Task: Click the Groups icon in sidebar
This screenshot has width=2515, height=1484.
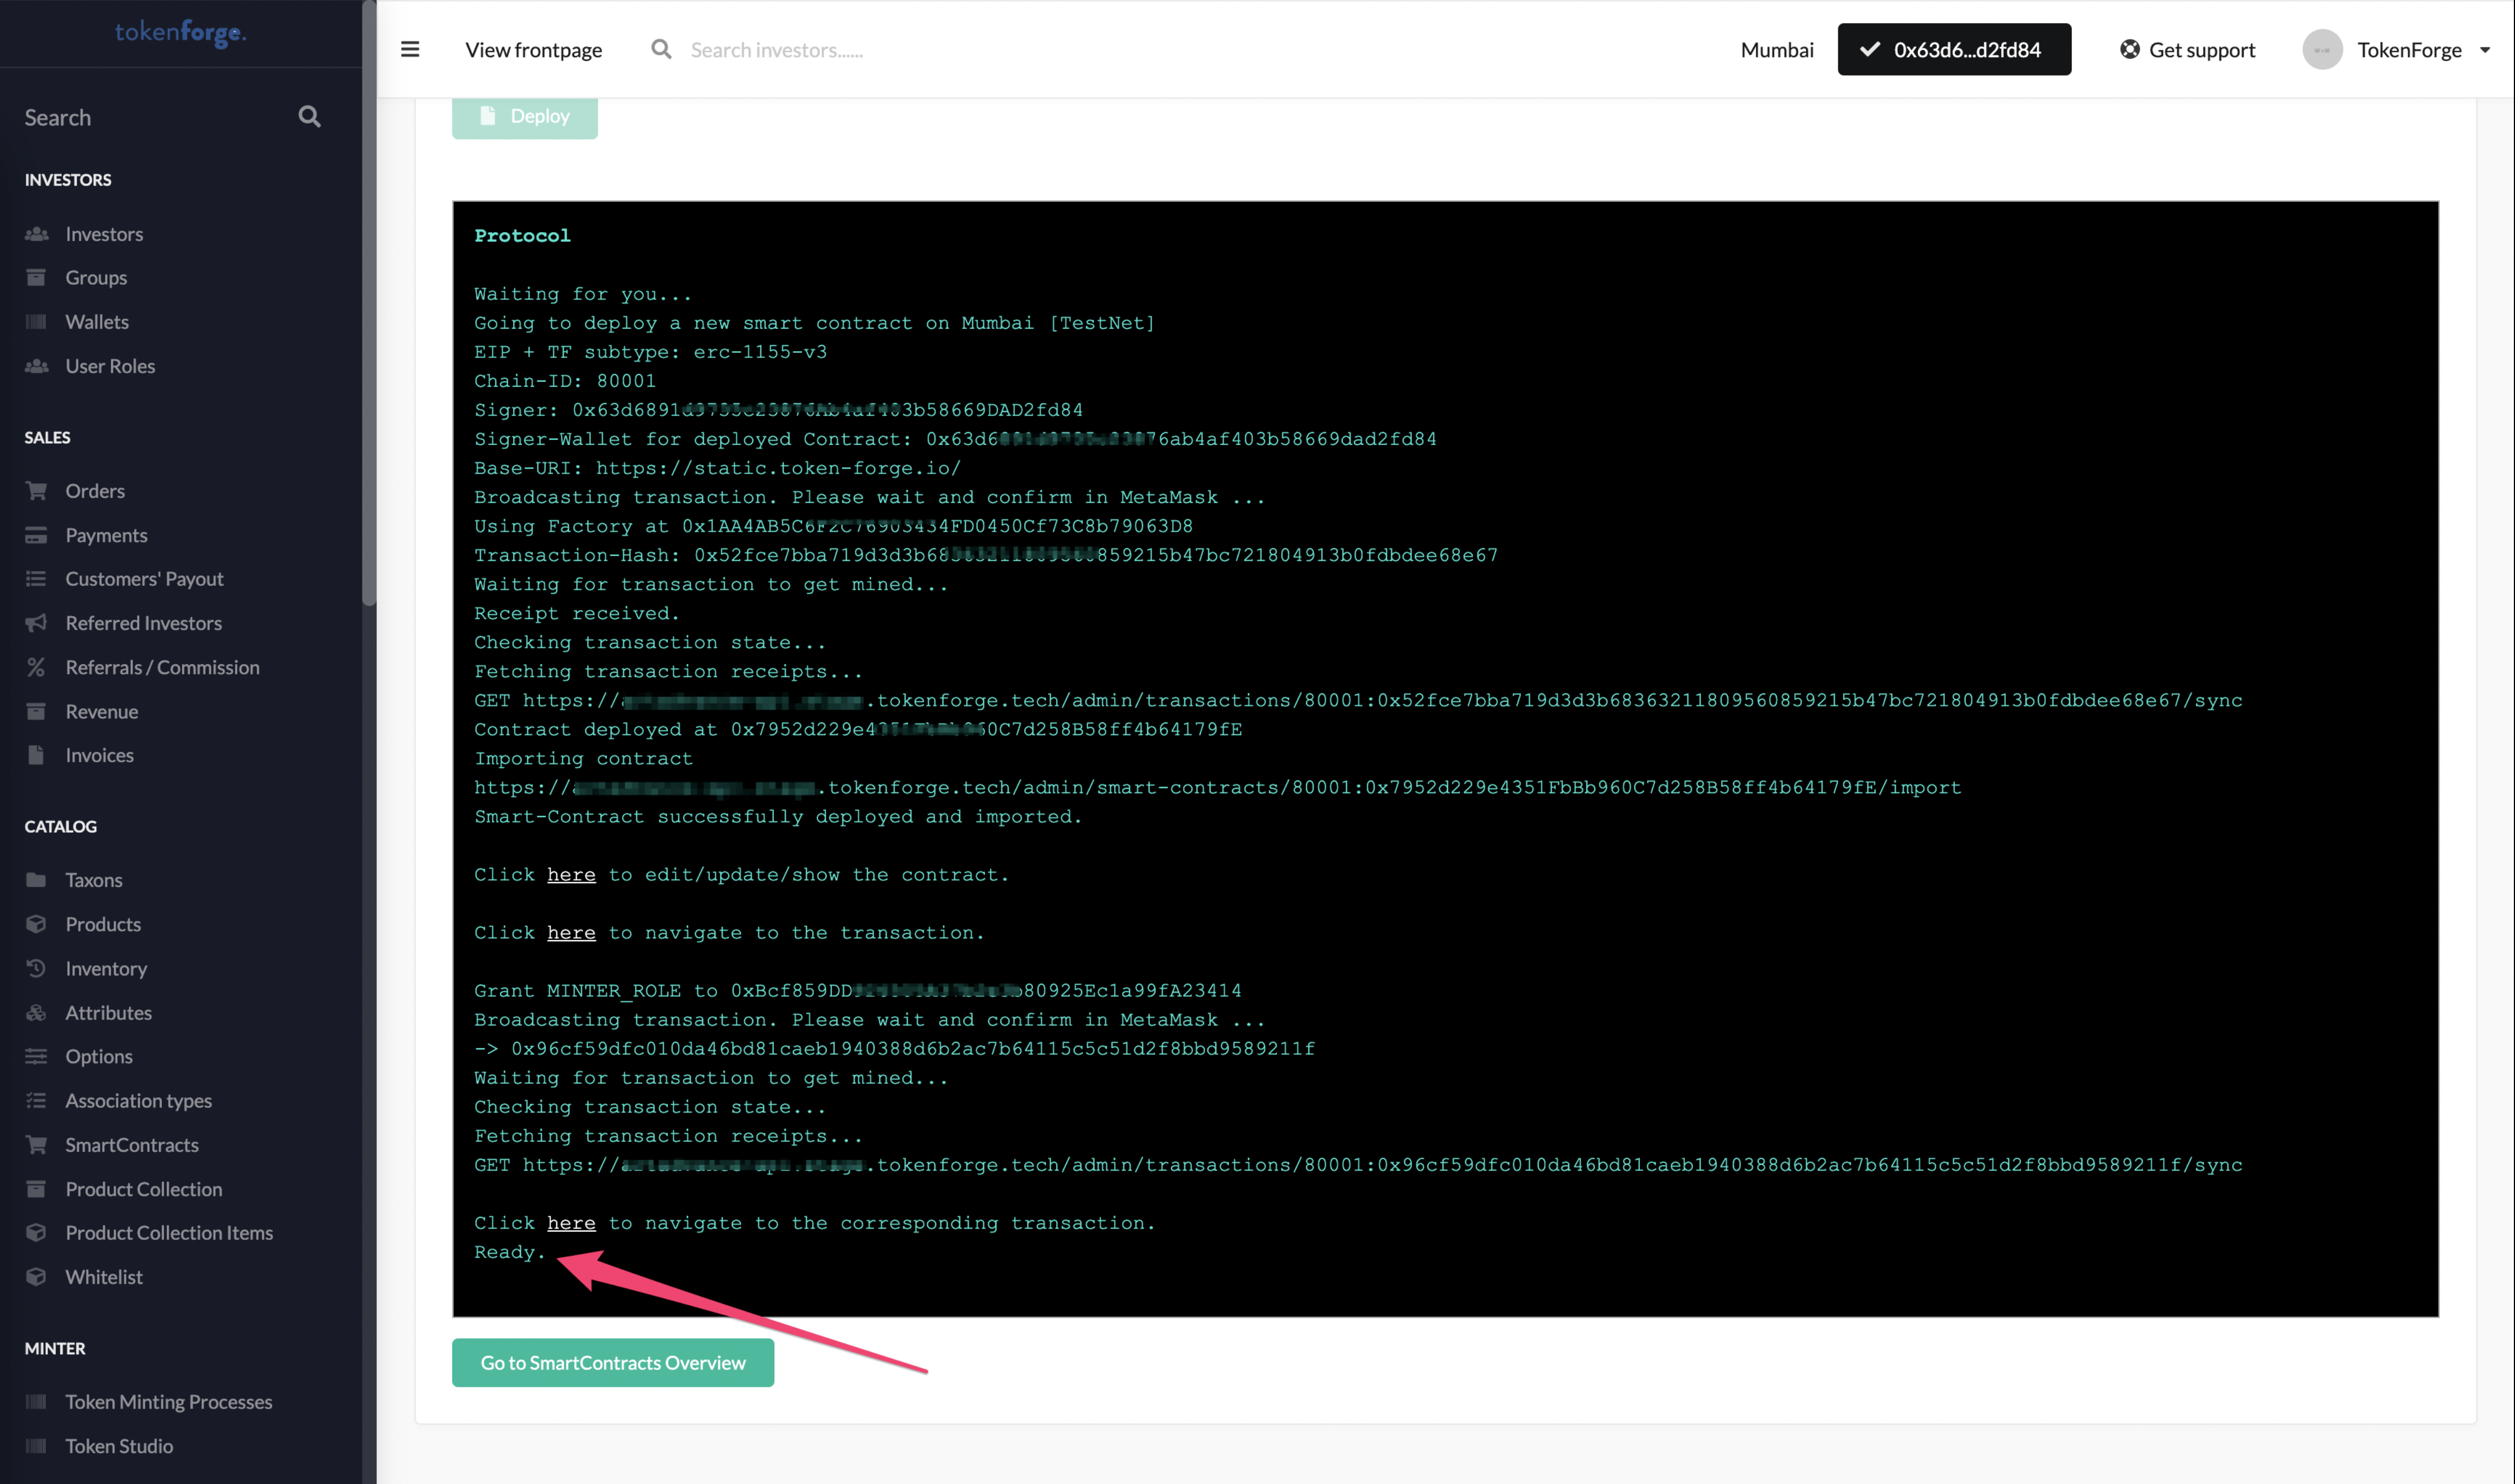Action: tap(36, 277)
